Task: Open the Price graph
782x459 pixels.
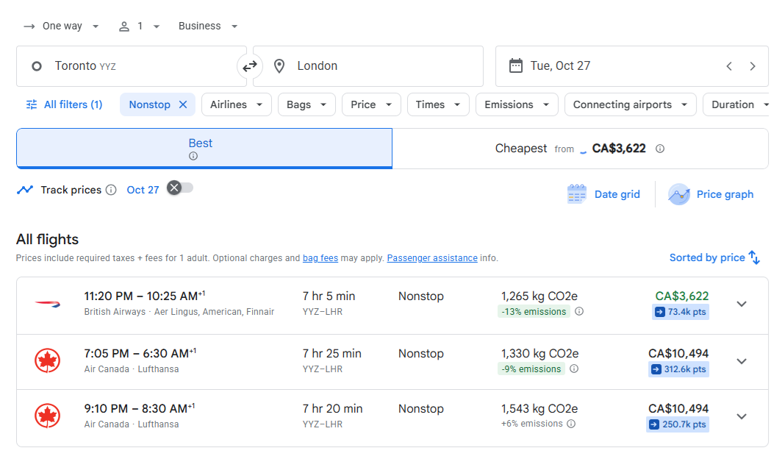Action: coord(711,195)
